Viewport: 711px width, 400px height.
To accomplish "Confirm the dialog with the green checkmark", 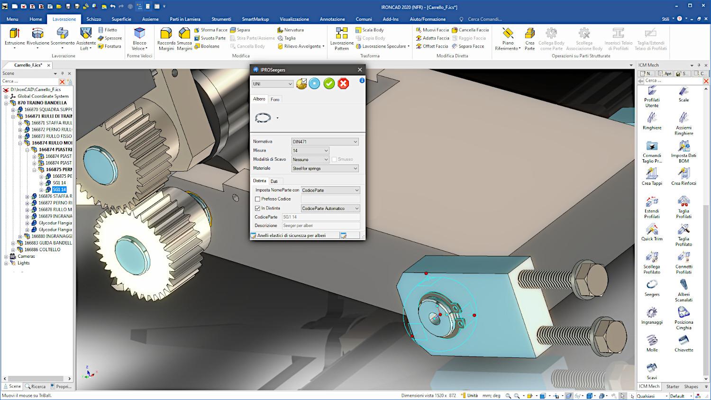I will 329,84.
